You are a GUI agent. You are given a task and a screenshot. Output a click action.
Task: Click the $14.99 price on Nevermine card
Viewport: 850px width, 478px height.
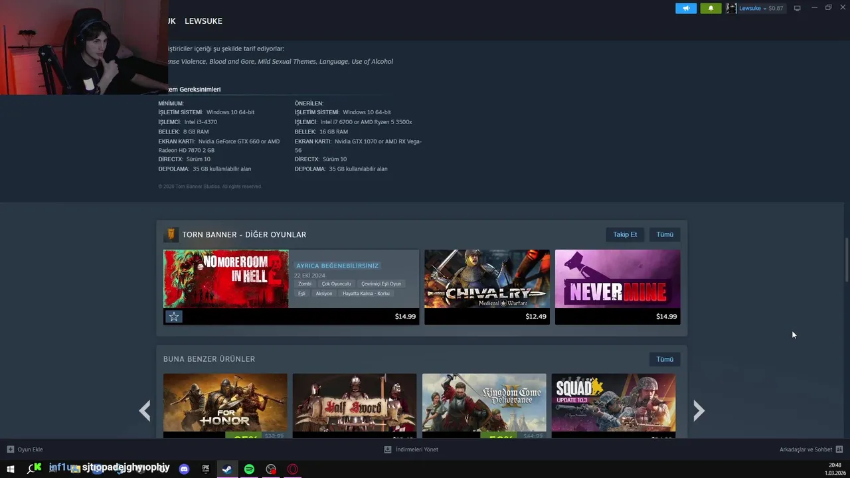coord(666,317)
